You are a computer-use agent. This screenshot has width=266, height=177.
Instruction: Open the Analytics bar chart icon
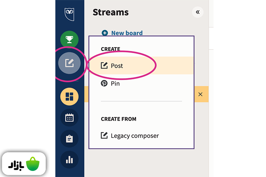pyautogui.click(x=70, y=160)
